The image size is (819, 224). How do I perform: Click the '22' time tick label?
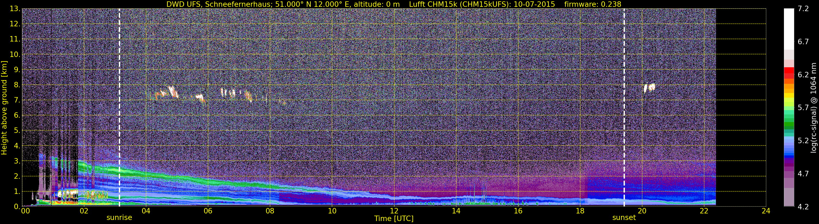coord(704,211)
